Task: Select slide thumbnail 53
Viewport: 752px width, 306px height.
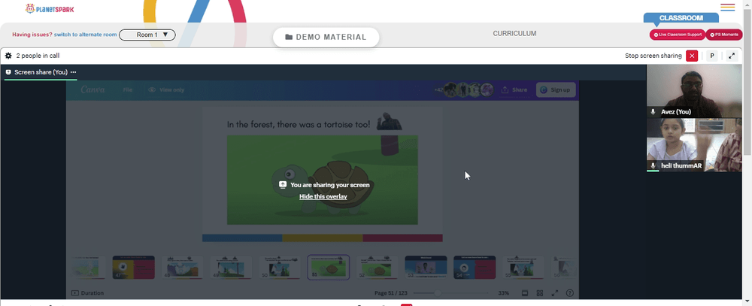Action: (426, 267)
